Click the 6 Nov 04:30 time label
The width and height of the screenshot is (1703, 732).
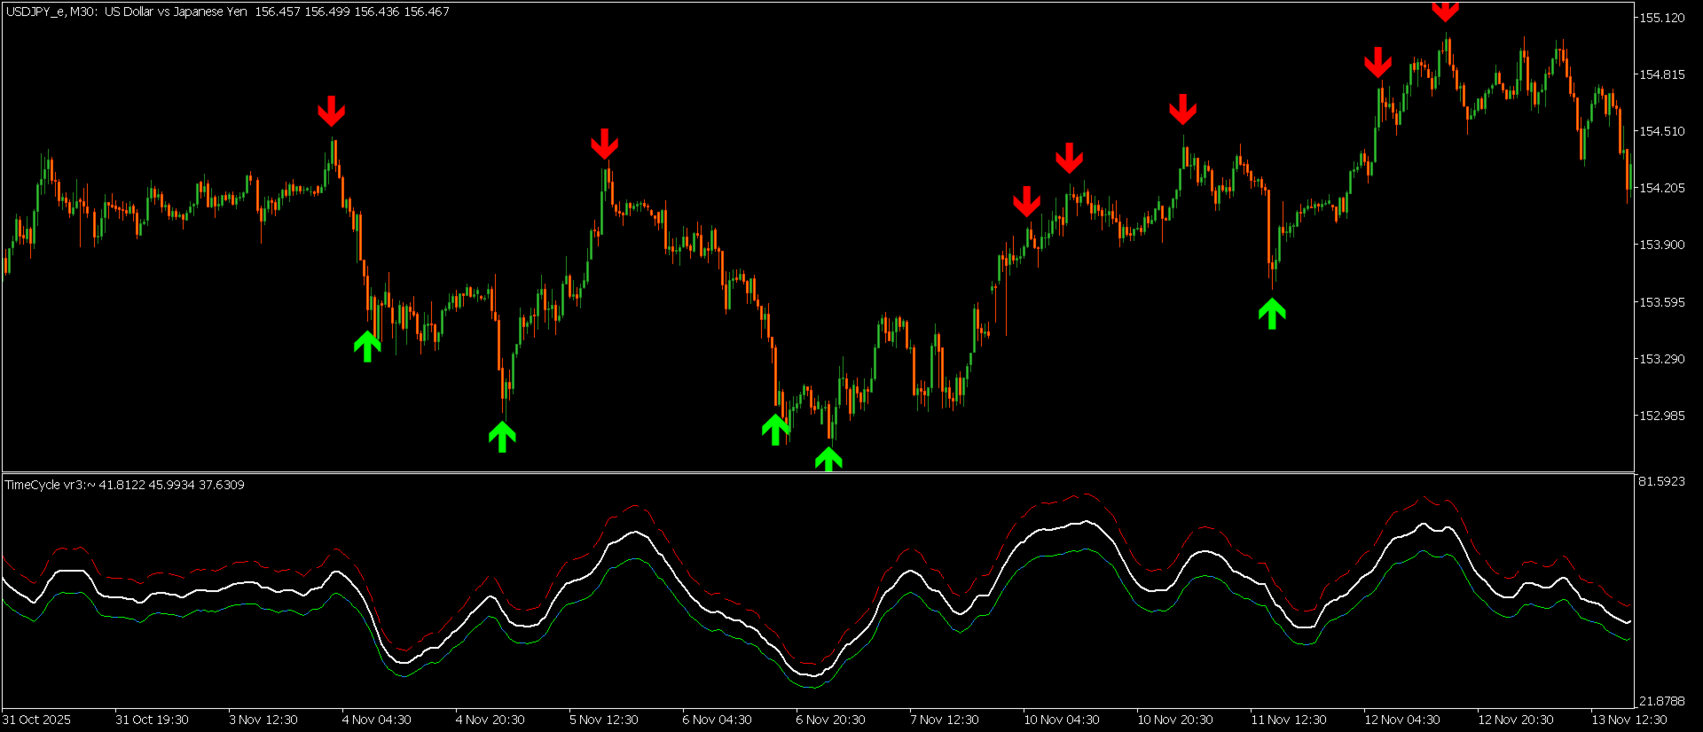click(x=718, y=720)
